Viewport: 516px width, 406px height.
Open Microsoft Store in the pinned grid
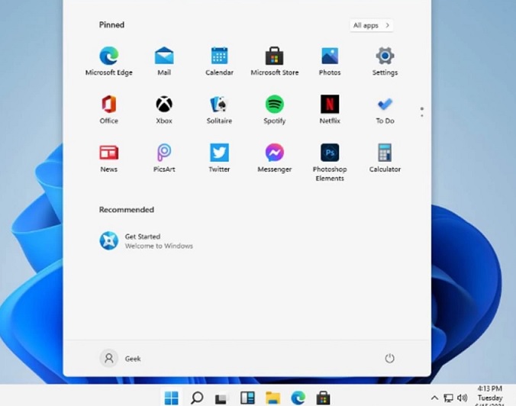(275, 61)
